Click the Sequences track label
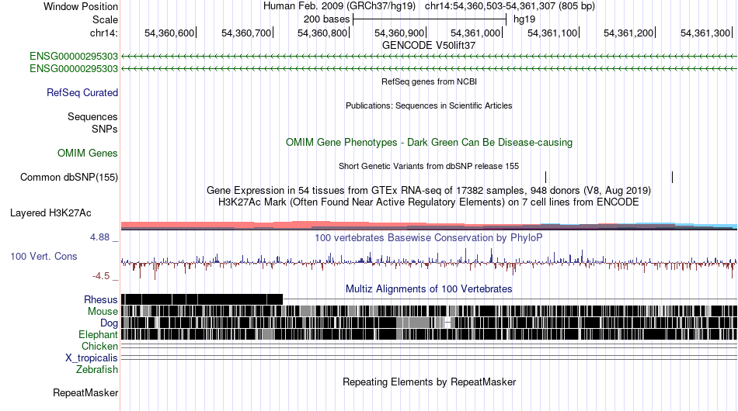Image resolution: width=738 pixels, height=411 pixels. (92, 116)
